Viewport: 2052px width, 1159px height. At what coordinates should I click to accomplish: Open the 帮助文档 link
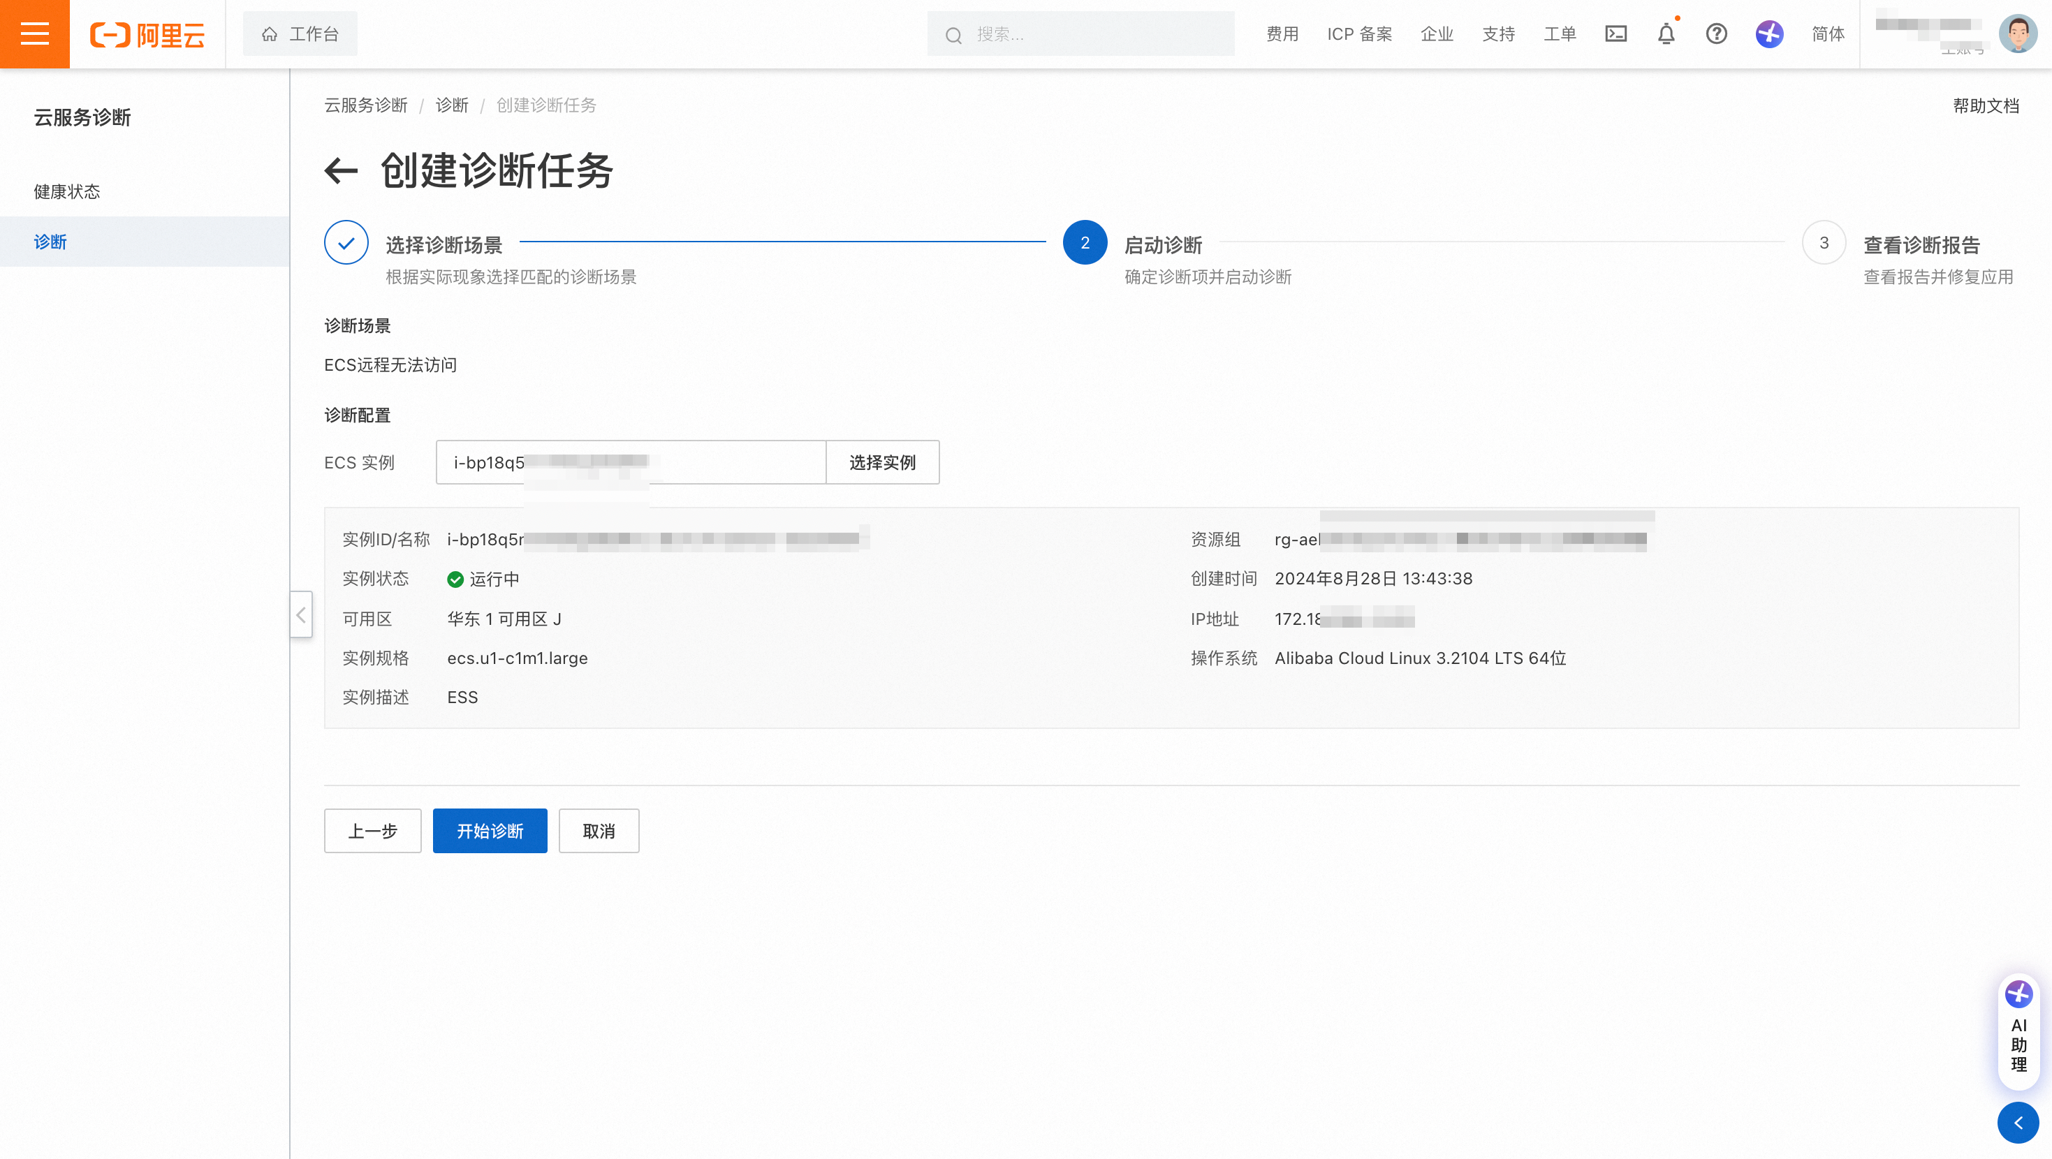(1986, 105)
